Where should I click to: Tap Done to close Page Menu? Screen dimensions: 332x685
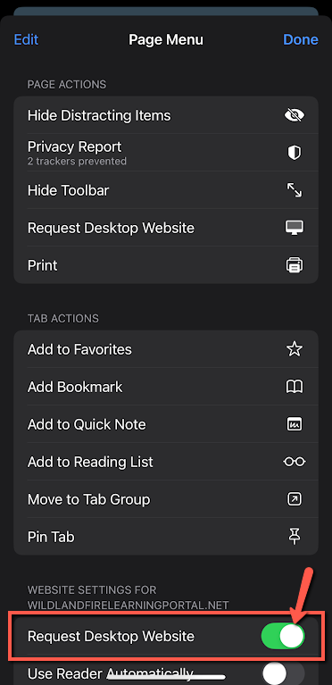pyautogui.click(x=301, y=39)
